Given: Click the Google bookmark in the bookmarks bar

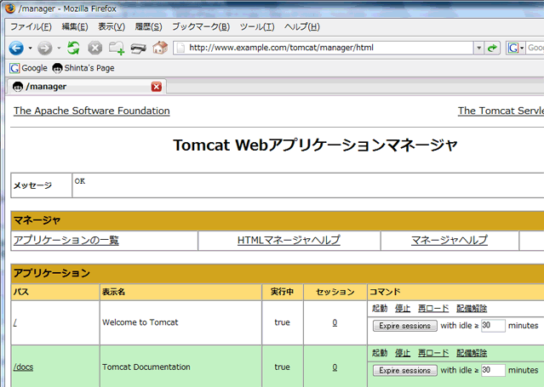Looking at the screenshot, I should pos(28,67).
